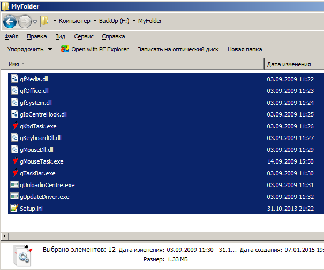Click Записать на оптический диск button

coord(178,49)
